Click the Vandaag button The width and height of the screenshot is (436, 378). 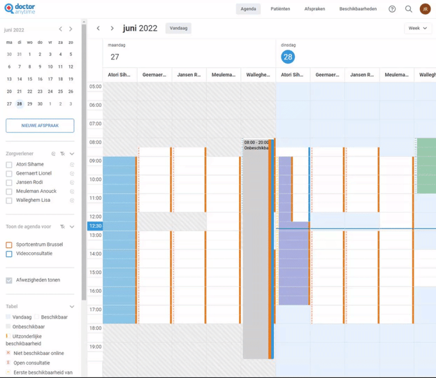click(x=178, y=28)
